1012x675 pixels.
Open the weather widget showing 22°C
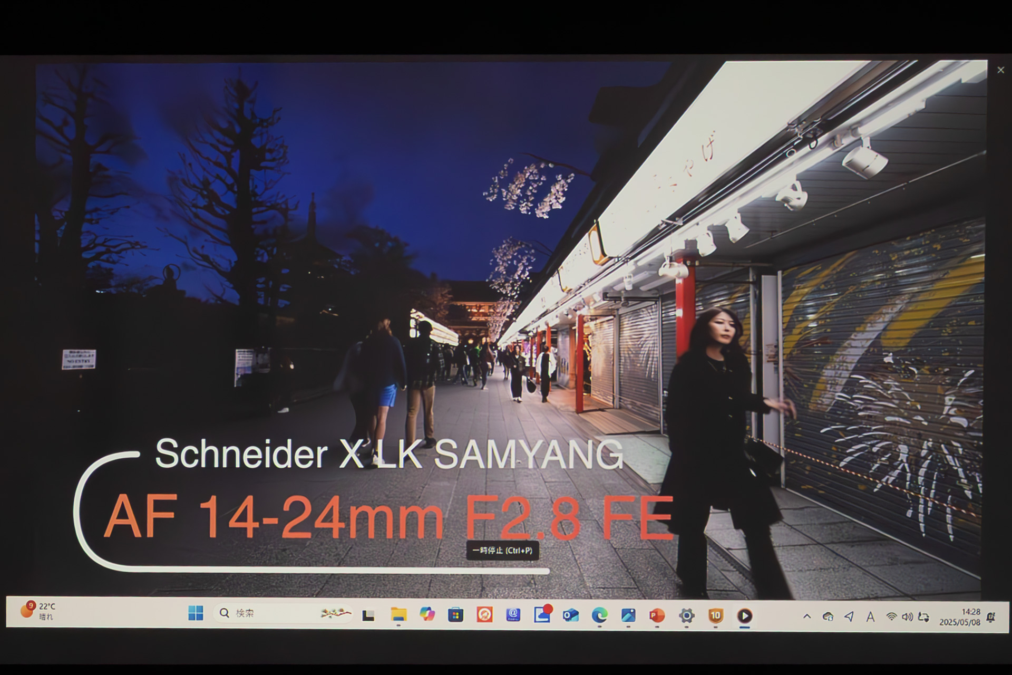pyautogui.click(x=38, y=611)
